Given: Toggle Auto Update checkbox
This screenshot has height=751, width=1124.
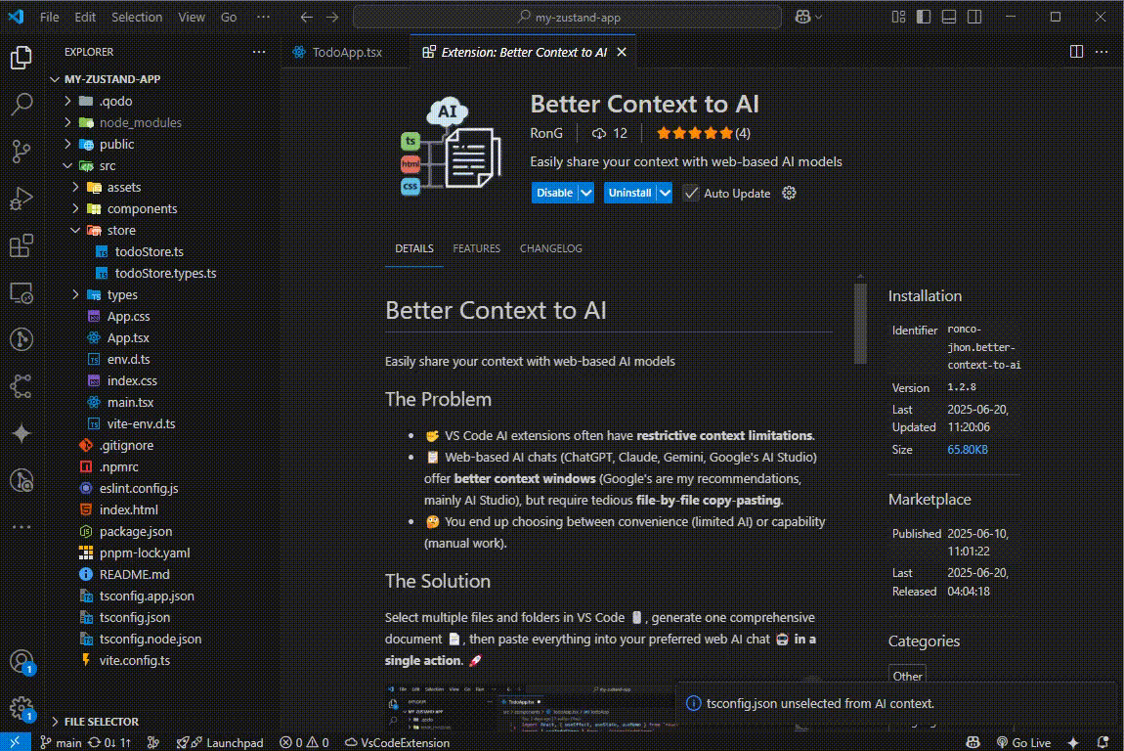Looking at the screenshot, I should coord(690,193).
